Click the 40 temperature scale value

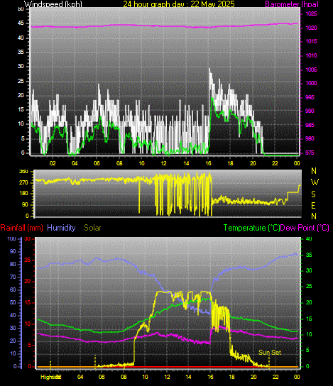pos(309,239)
